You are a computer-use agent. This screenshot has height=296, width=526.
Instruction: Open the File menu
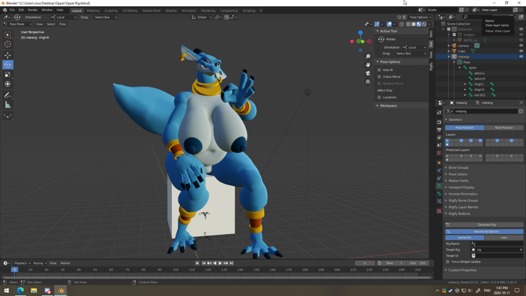12,10
